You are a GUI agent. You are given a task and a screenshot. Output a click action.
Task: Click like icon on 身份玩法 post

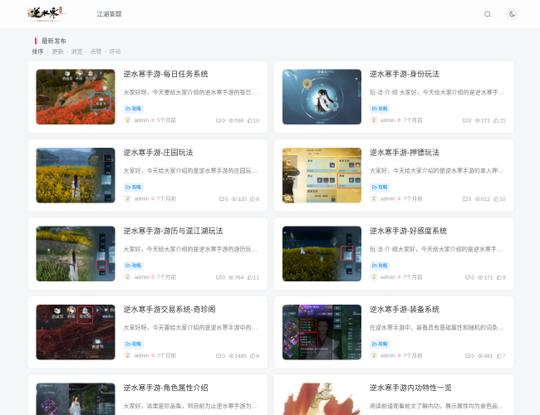[x=496, y=120]
